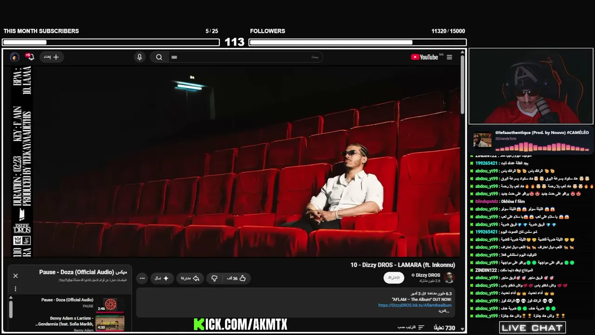595x335 pixels.
Task: Share the video with the arrow button
Action: tap(190, 278)
